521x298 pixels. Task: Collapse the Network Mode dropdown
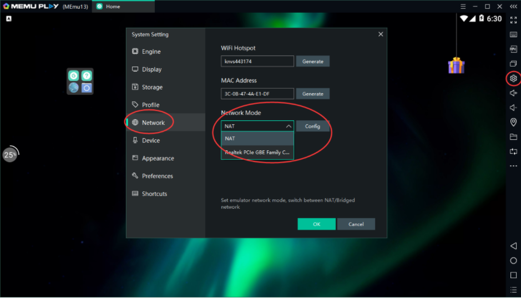click(x=289, y=127)
